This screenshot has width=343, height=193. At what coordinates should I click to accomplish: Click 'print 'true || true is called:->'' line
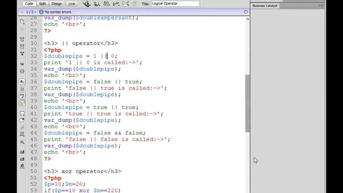point(103,114)
